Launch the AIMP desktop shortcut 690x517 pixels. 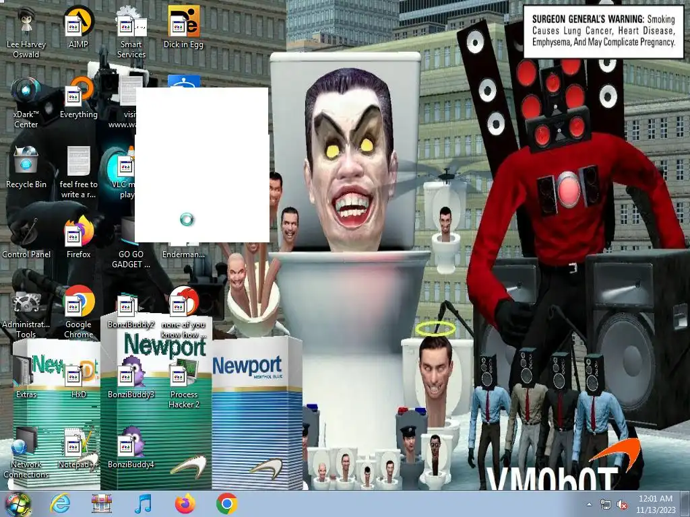[78, 27]
